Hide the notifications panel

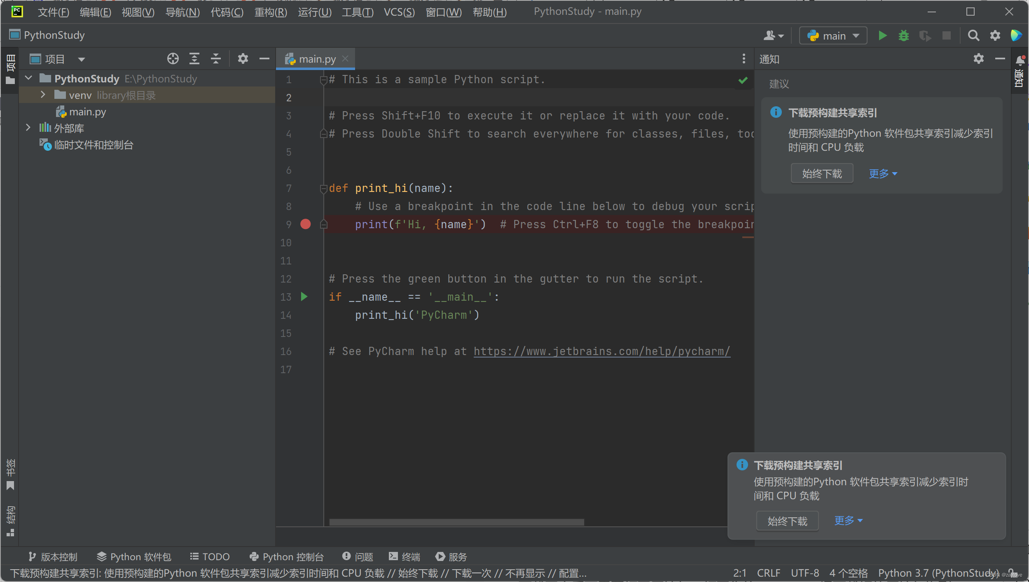[x=1000, y=59]
